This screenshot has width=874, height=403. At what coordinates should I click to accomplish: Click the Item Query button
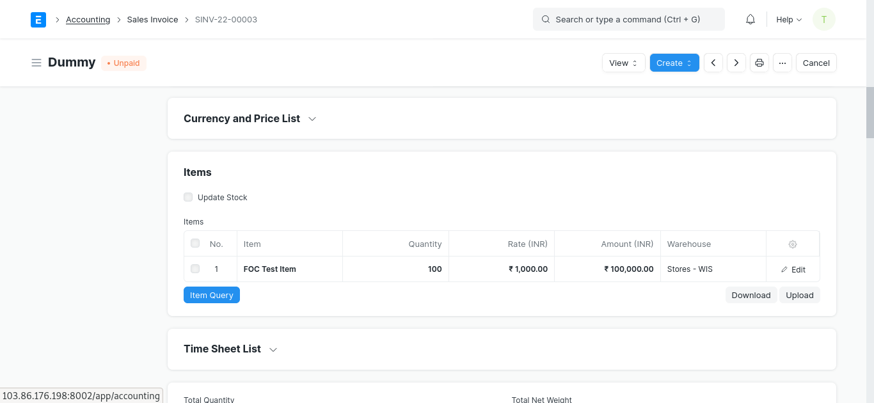pyautogui.click(x=211, y=295)
